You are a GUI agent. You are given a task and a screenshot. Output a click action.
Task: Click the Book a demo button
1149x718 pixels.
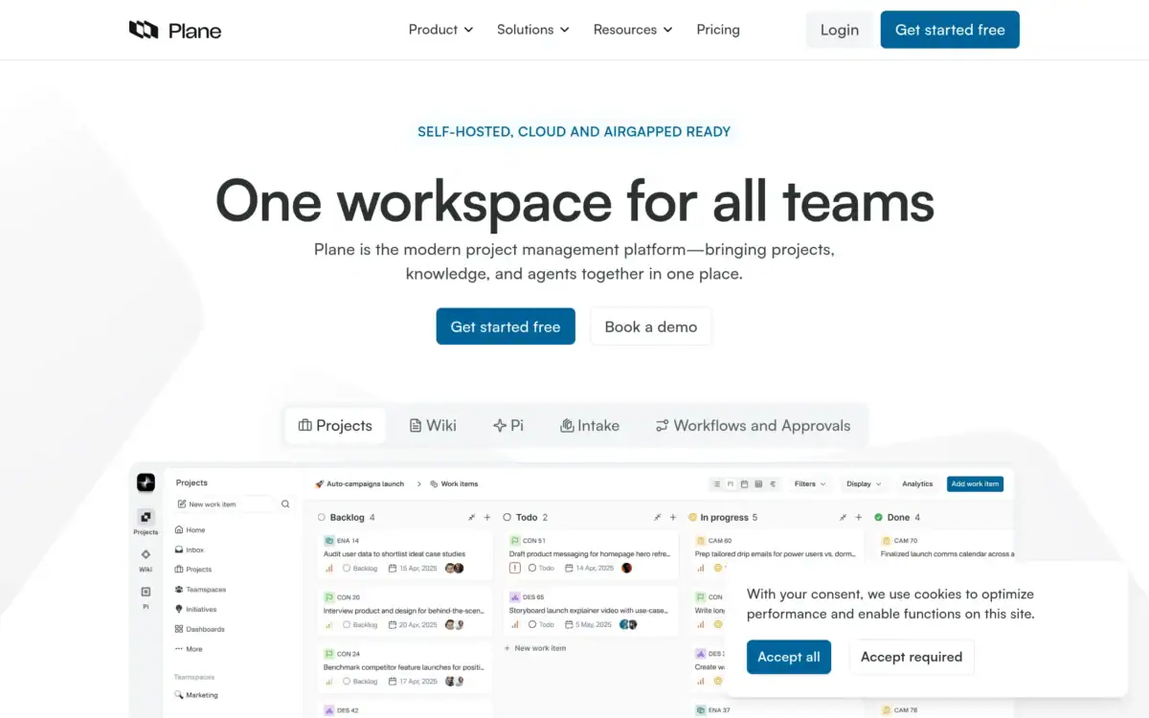pyautogui.click(x=650, y=326)
